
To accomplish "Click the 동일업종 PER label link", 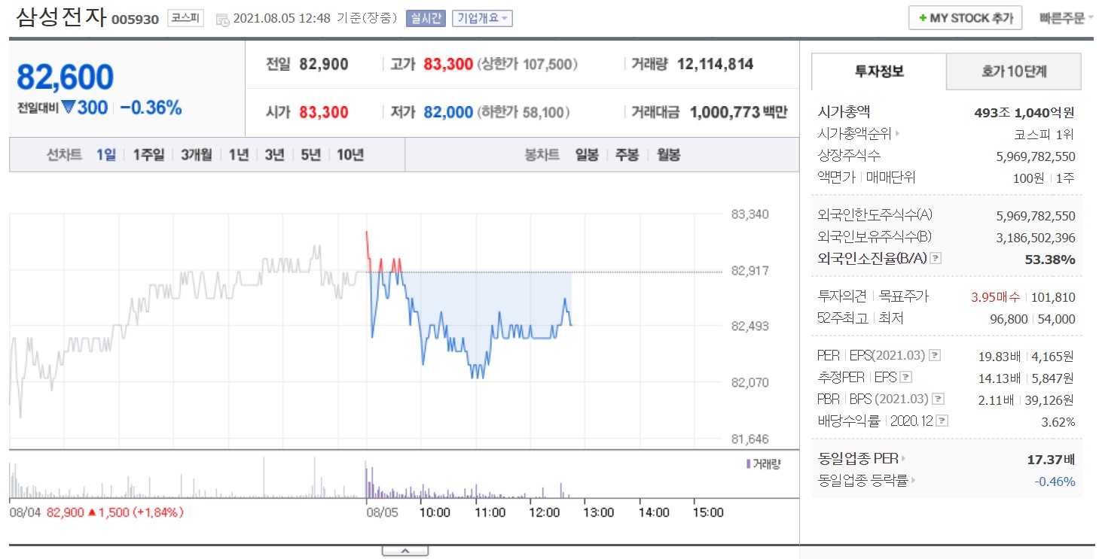I will [858, 459].
